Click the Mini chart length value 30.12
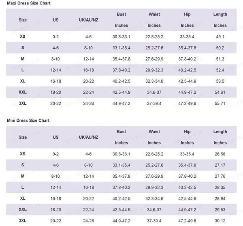 (220, 221)
